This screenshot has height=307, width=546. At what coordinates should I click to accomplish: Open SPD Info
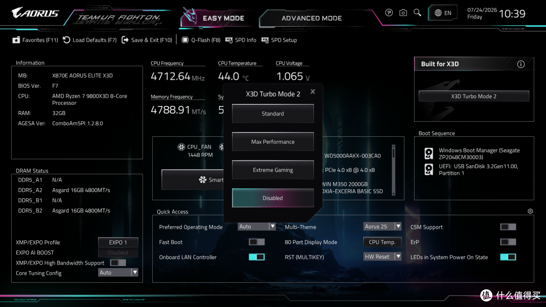(x=241, y=40)
